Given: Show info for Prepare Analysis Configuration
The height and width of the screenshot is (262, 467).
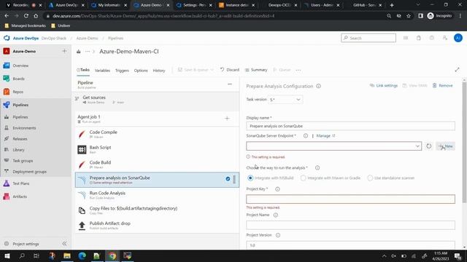Looking at the screenshot, I should tap(318, 86).
